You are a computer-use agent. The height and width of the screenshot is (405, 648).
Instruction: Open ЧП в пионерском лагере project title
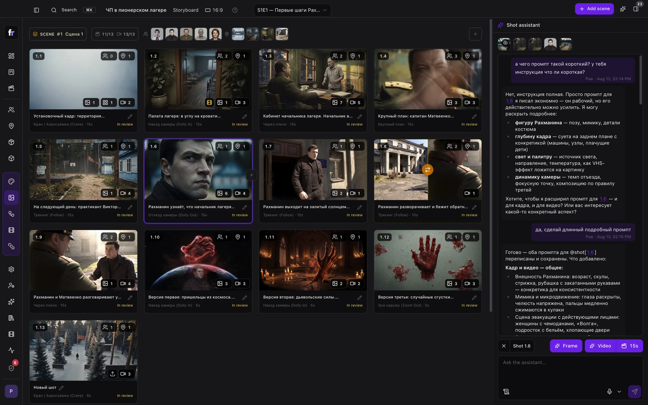point(136,10)
